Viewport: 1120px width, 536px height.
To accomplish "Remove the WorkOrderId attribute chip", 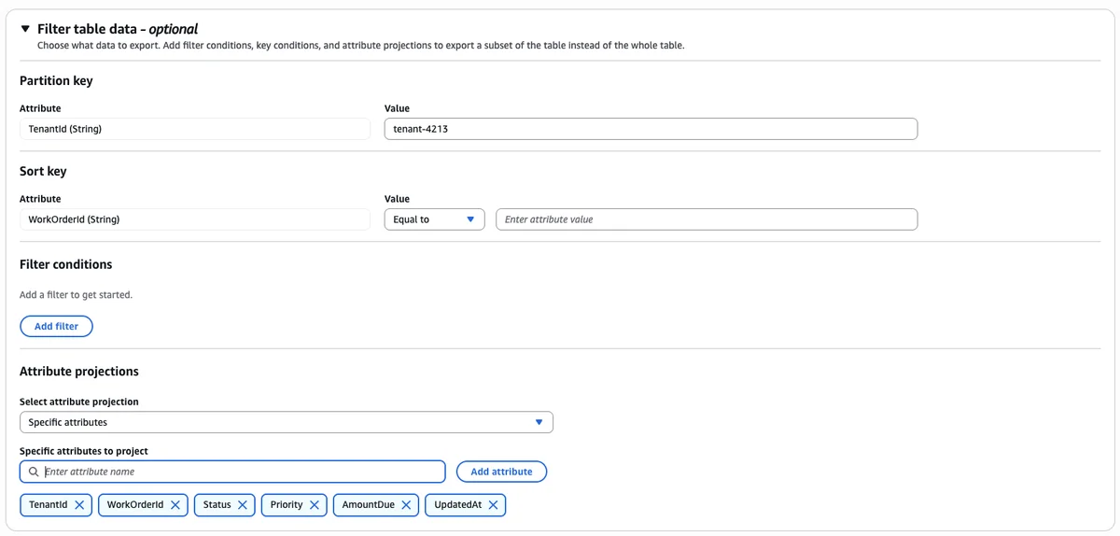I will [x=175, y=505].
